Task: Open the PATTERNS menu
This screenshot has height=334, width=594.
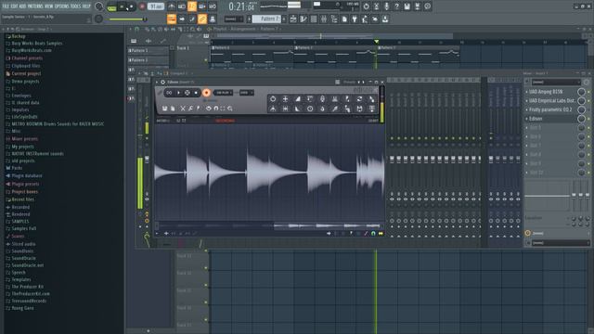Action: pyautogui.click(x=35, y=6)
